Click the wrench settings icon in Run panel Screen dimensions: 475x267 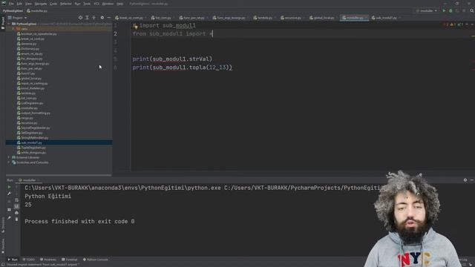pos(9,194)
